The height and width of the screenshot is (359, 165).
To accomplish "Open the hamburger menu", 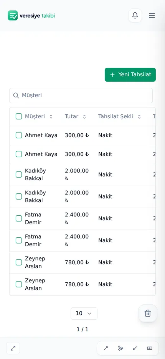I will 152,15.
